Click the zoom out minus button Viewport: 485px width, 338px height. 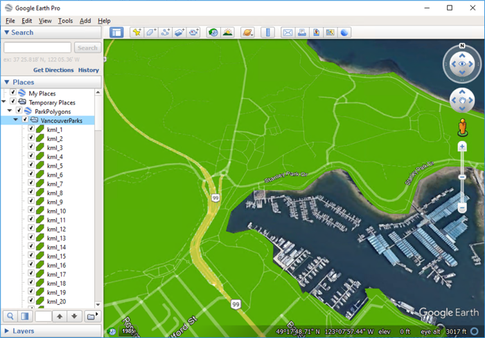pyautogui.click(x=462, y=208)
